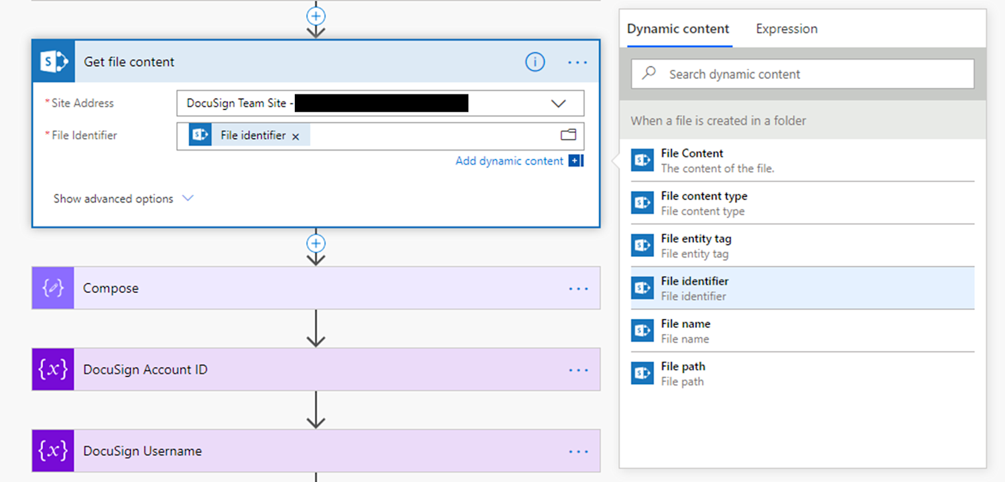Switch to the Expression tab

click(786, 29)
